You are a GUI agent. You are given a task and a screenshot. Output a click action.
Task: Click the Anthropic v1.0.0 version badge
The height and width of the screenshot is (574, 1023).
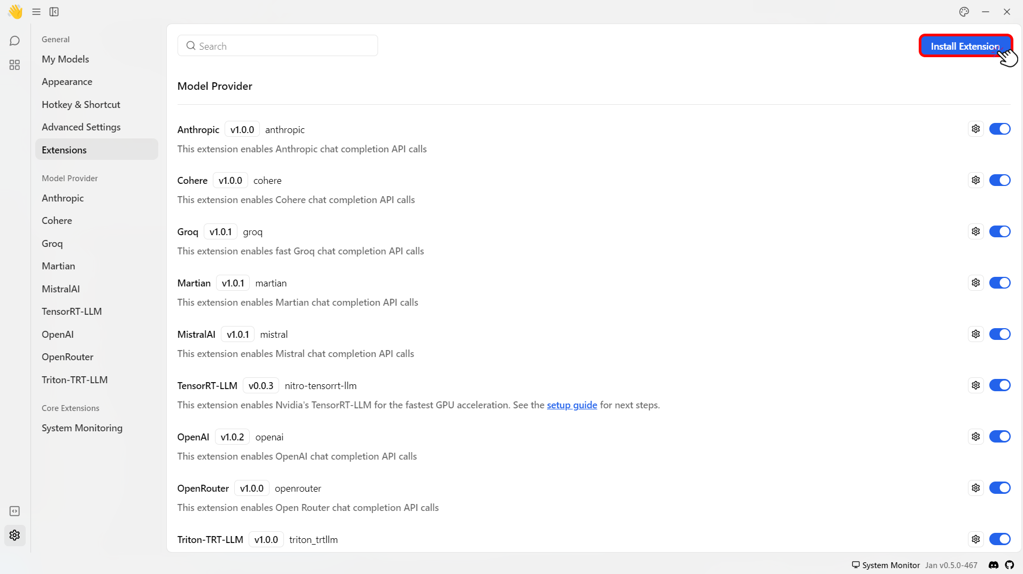point(242,129)
